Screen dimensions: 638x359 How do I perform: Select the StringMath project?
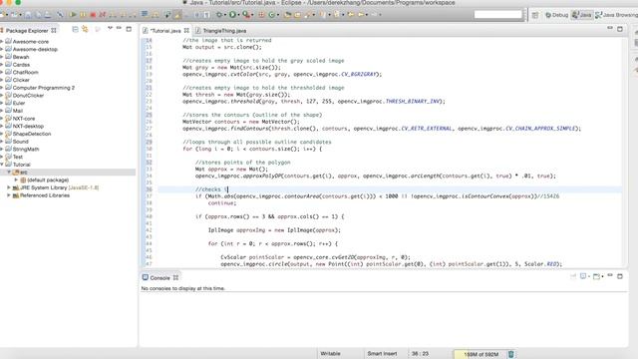pos(26,149)
